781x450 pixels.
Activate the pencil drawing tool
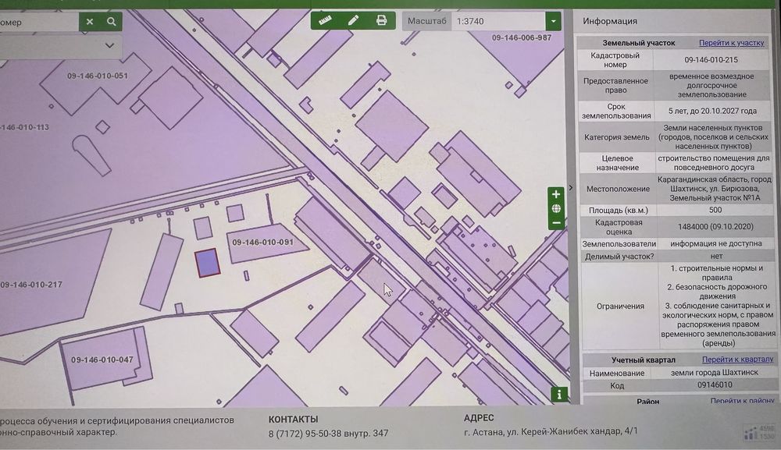click(x=353, y=20)
